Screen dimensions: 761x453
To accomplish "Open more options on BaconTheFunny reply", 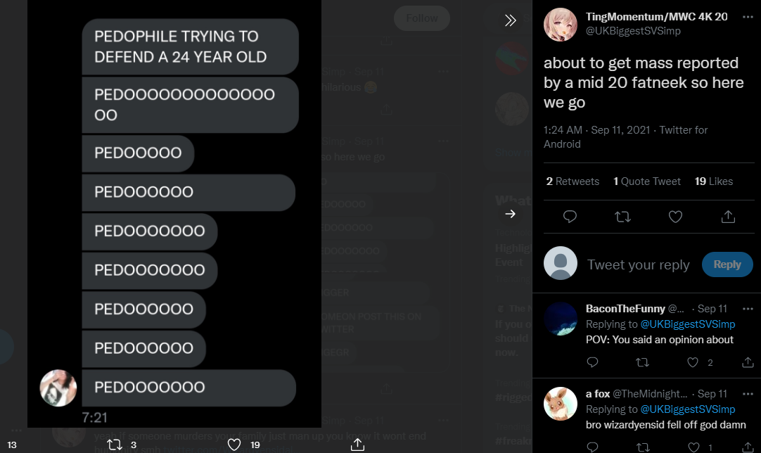I will pos(748,309).
